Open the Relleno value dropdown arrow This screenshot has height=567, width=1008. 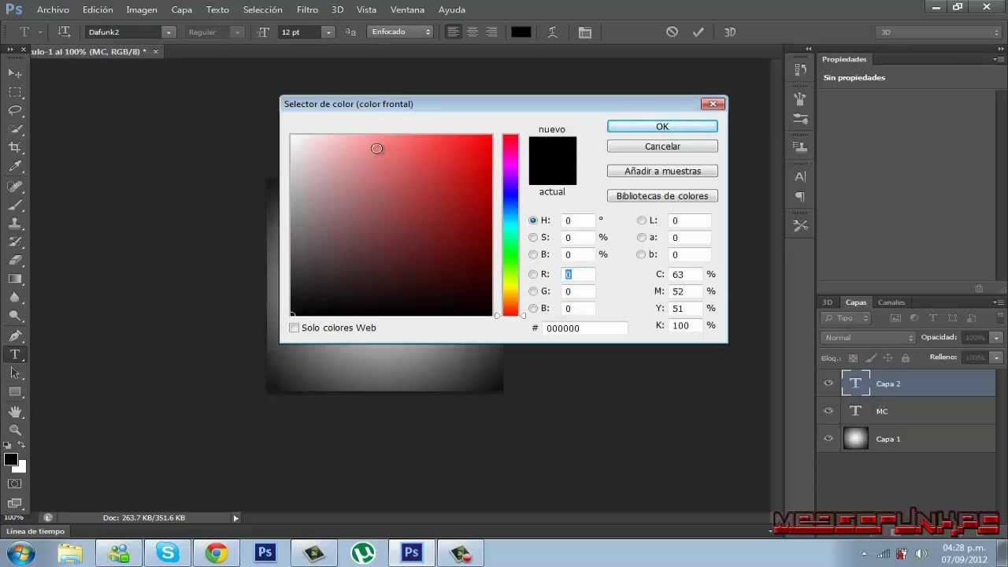[996, 358]
